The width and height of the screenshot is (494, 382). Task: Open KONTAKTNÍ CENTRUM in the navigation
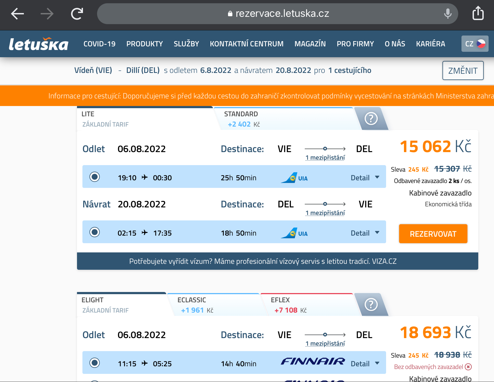(x=247, y=44)
